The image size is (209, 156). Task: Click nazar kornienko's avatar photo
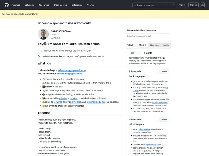(x=43, y=34)
